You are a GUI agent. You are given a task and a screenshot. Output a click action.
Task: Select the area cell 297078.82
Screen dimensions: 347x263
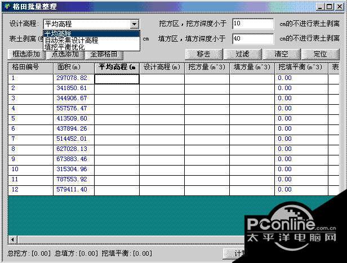pyautogui.click(x=74, y=79)
